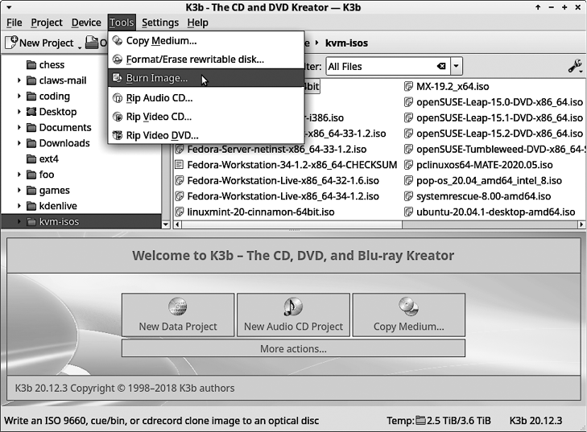Open the All Files filter dropdown arrow
This screenshot has width=587, height=432.
[457, 67]
